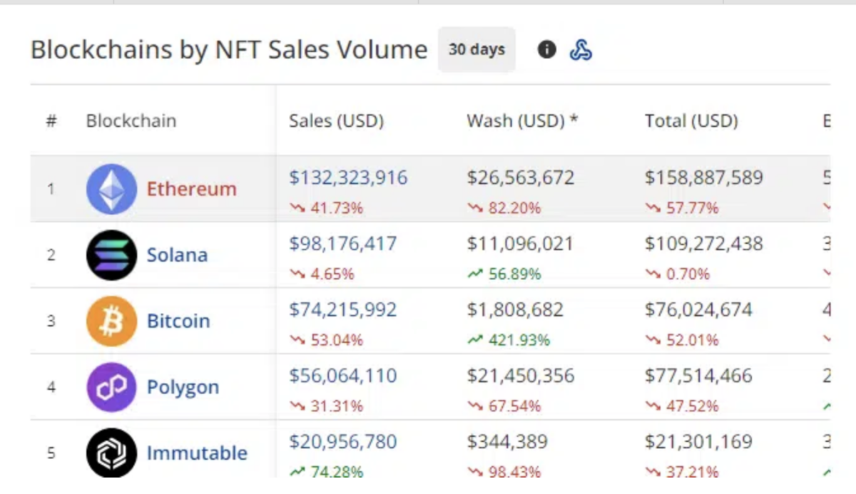856x494 pixels.
Task: Open the Polygon blockchain link
Action: click(x=183, y=387)
